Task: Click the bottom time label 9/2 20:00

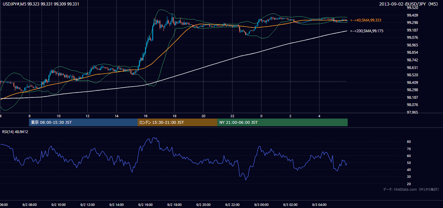Action: pos(203,205)
